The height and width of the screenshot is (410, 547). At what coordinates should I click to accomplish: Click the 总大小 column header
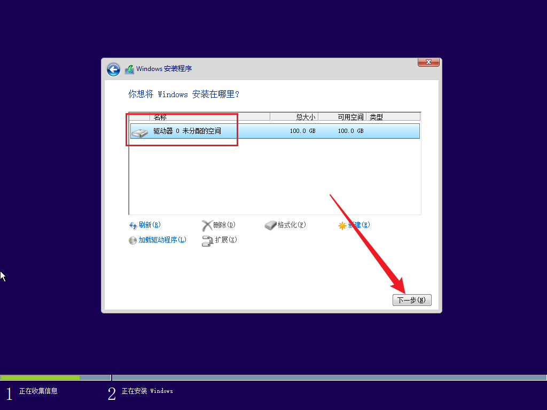pos(294,117)
